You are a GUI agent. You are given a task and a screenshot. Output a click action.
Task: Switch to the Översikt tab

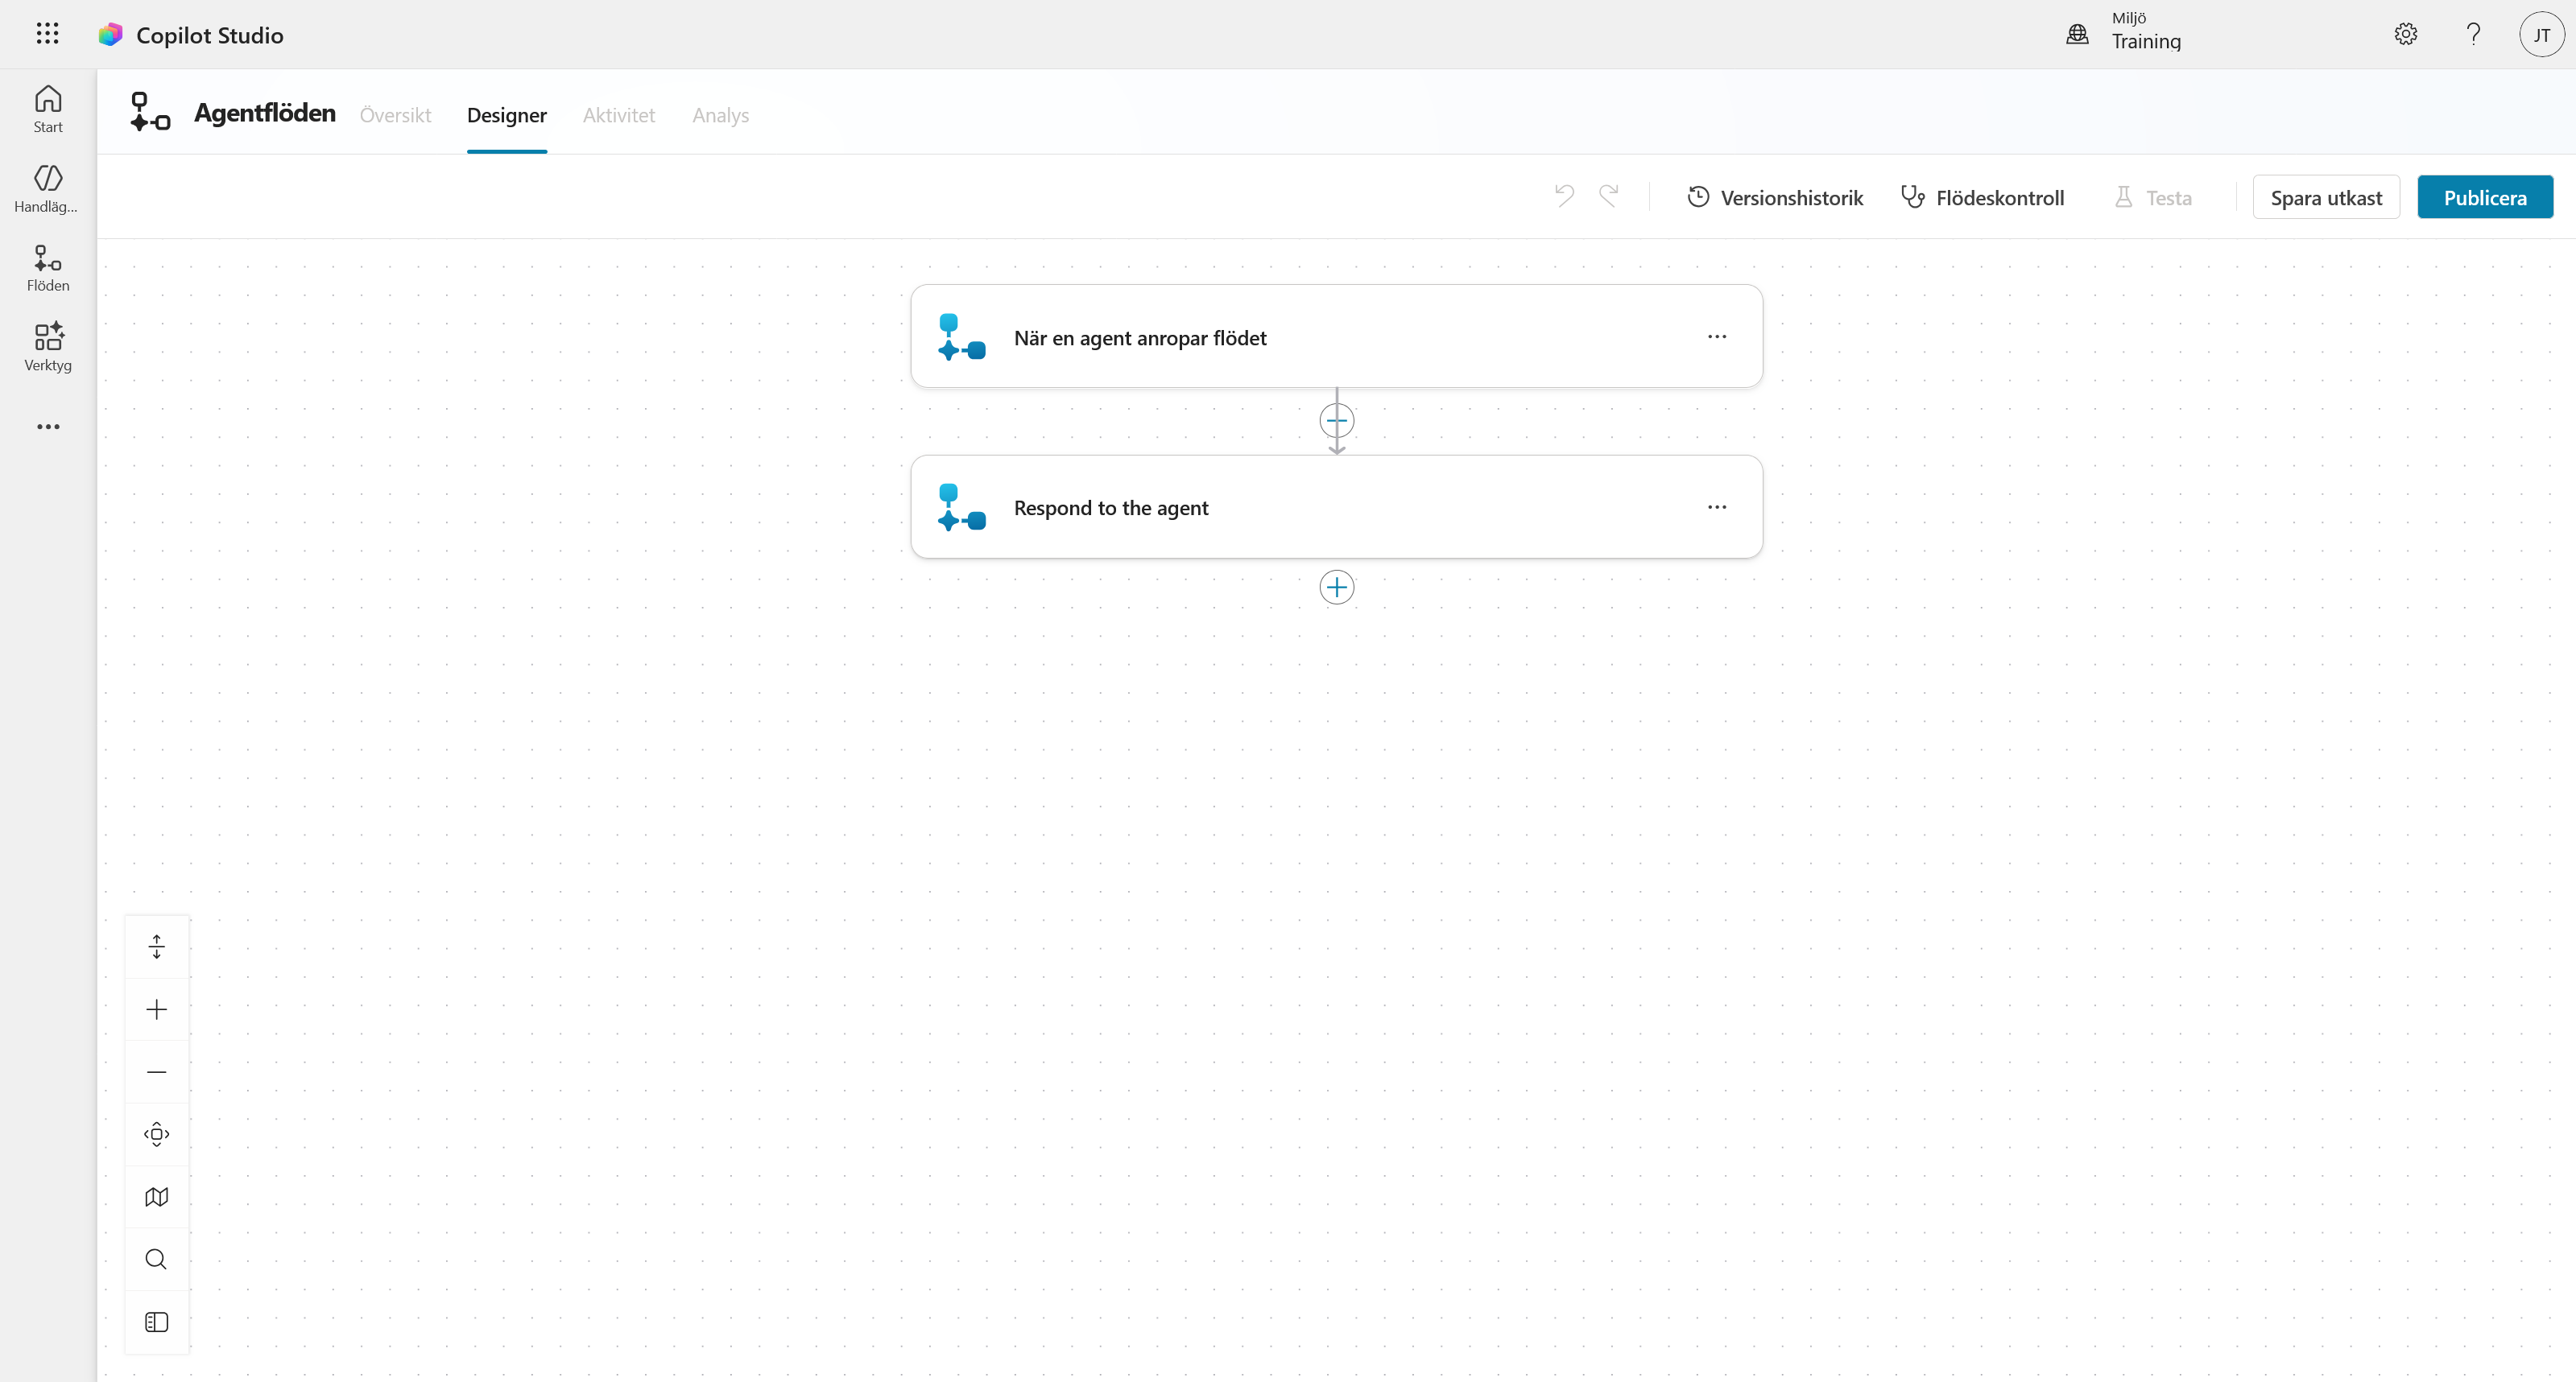pos(395,115)
